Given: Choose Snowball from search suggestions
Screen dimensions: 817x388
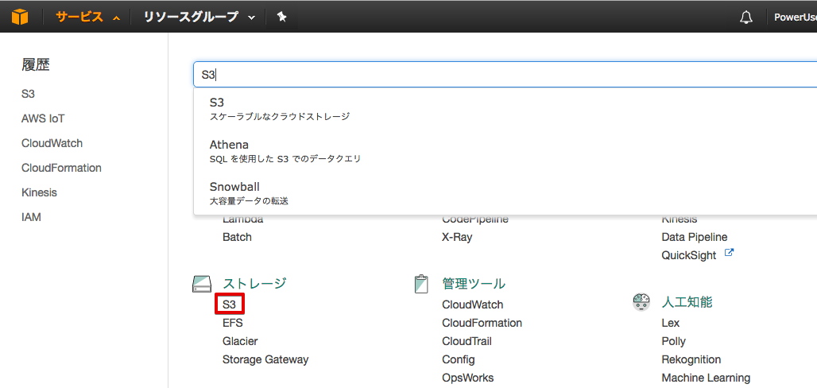Looking at the screenshot, I should [505, 193].
